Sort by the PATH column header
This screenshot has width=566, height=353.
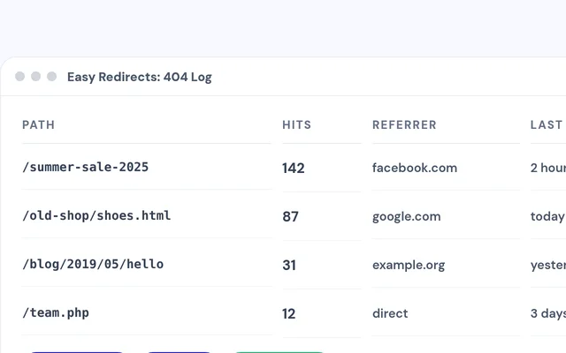(x=38, y=124)
